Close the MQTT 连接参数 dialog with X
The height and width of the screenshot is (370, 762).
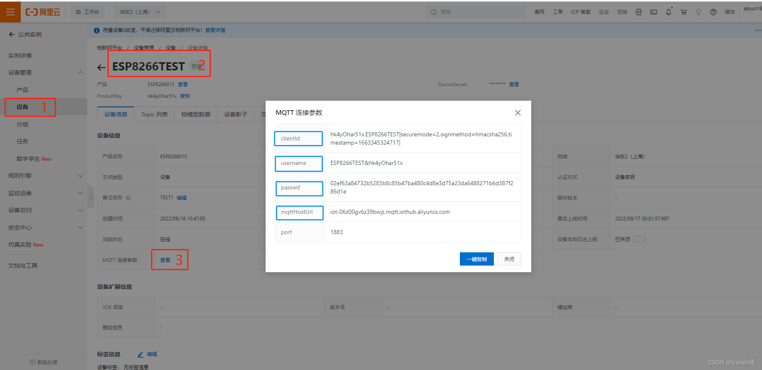coord(518,113)
